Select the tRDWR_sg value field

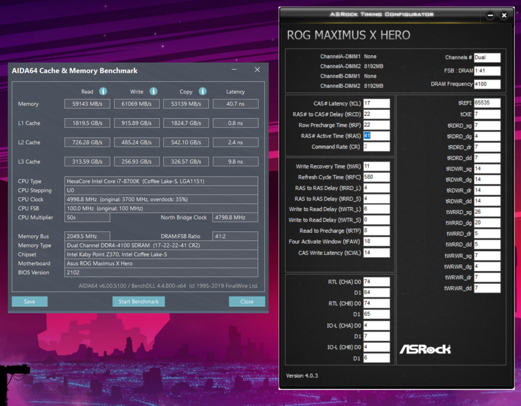(x=487, y=169)
